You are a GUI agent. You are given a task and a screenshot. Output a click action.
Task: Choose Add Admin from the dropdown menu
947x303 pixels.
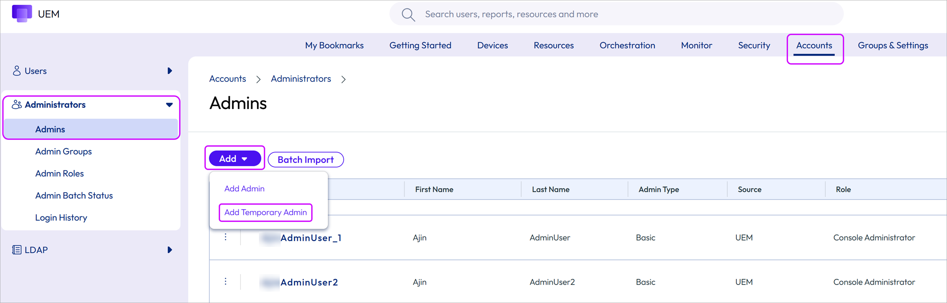244,189
